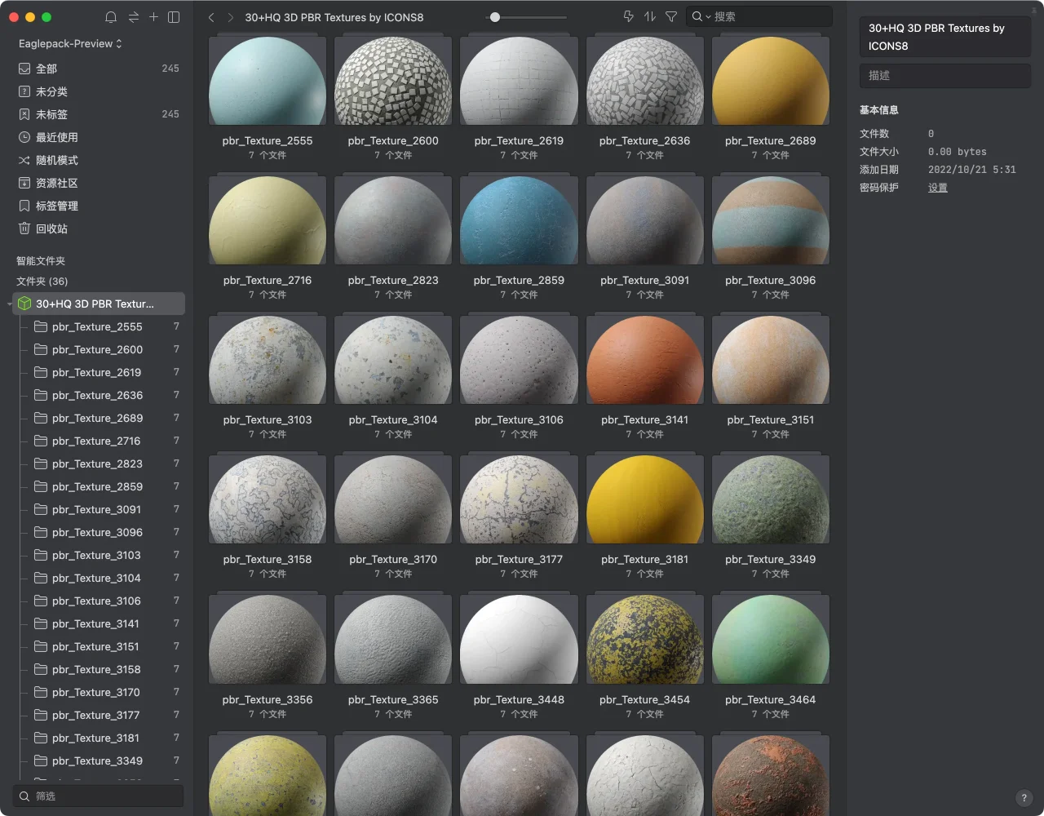Click the plus add icon in sidebar header
Screen dimensions: 1044x816
(153, 17)
